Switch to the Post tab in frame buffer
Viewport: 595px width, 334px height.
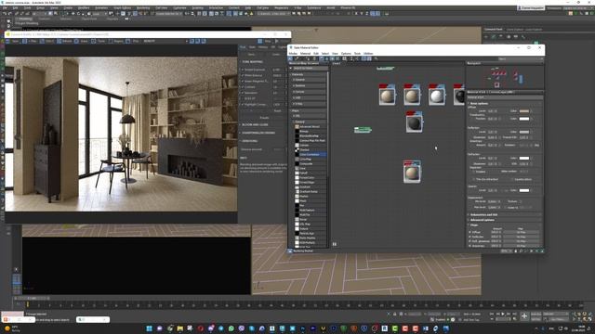coord(243,47)
